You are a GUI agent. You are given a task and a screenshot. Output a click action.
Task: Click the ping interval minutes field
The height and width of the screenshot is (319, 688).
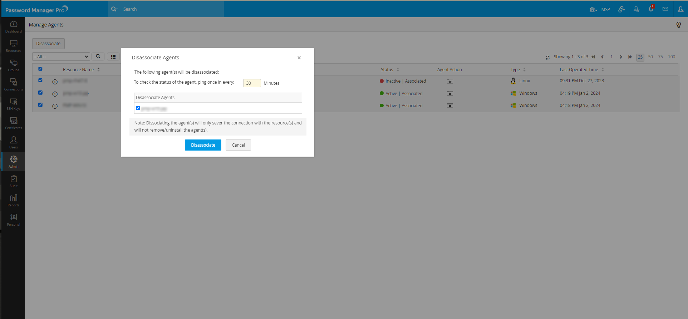pos(252,83)
